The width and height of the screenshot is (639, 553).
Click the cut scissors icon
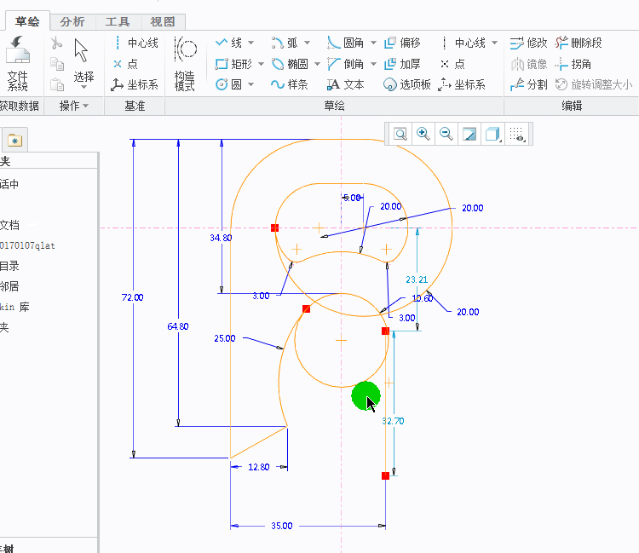(x=56, y=43)
